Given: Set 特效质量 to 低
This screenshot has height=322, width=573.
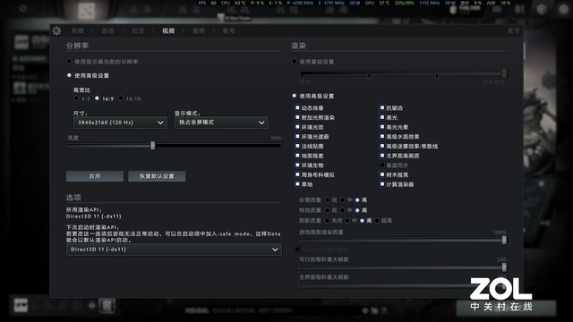Looking at the screenshot, I should pos(327,210).
